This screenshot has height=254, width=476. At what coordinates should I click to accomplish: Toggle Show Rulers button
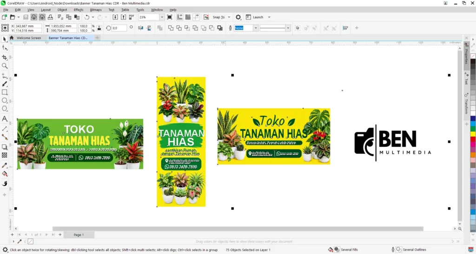(180, 17)
